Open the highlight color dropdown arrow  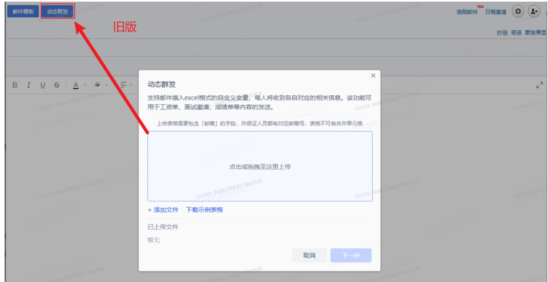pos(107,85)
